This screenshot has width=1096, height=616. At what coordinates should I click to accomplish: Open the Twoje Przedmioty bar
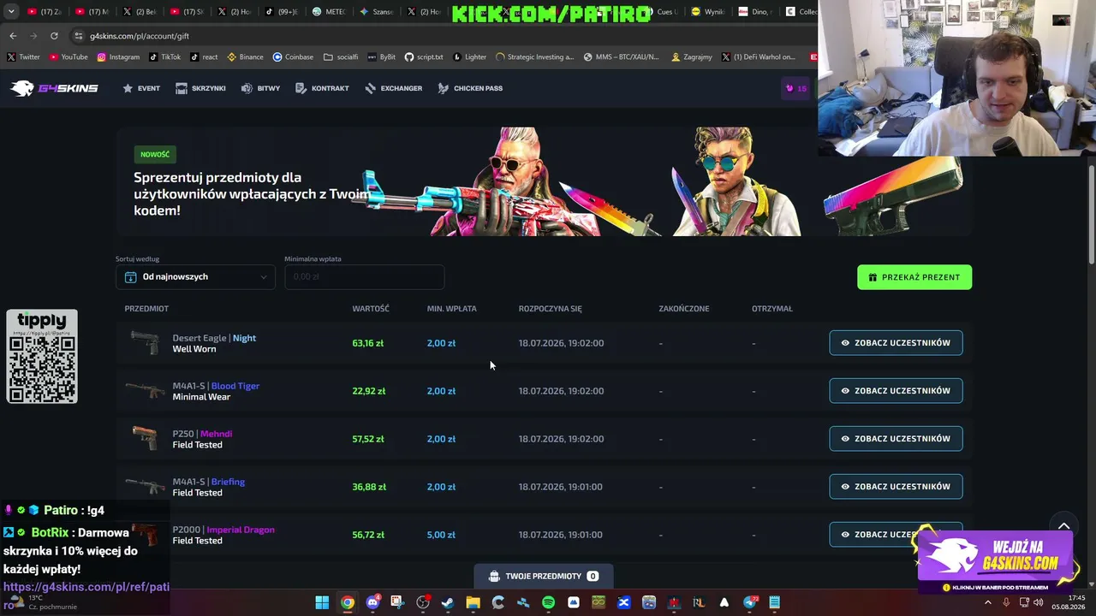tap(543, 576)
